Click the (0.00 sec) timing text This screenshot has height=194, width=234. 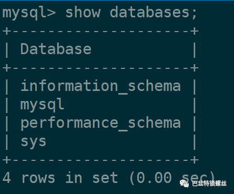[x=172, y=178]
